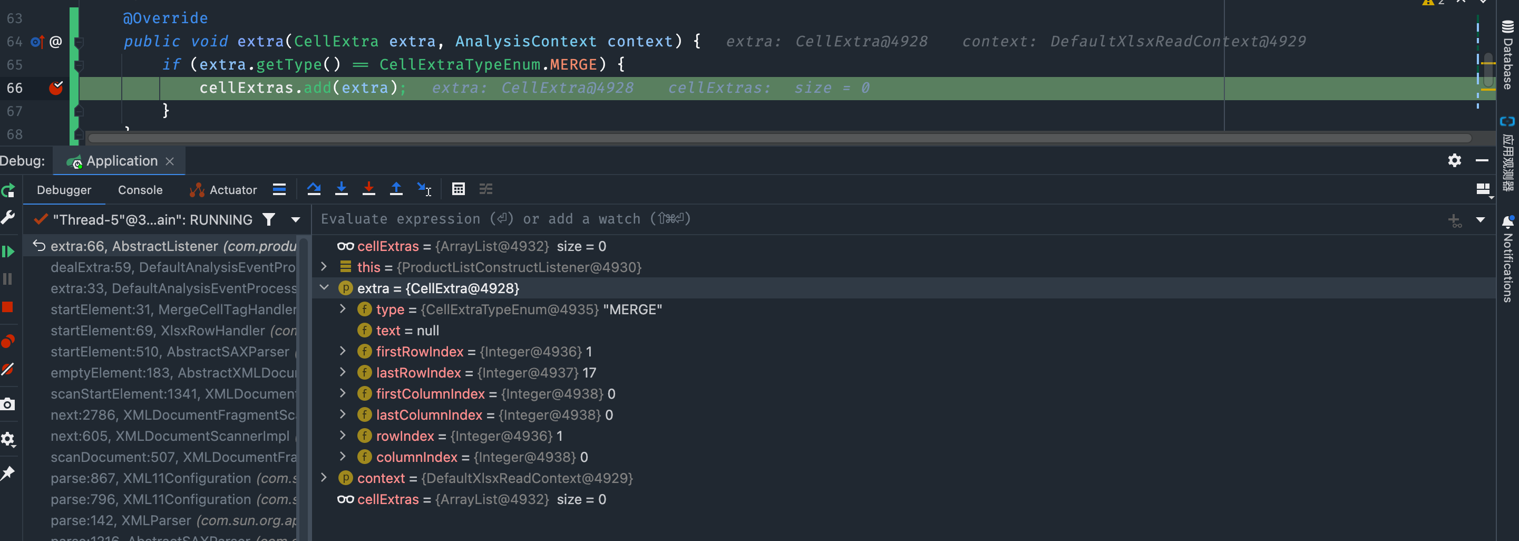The image size is (1519, 541).
Task: Toggle the breakpoint on line 66
Action: click(55, 88)
